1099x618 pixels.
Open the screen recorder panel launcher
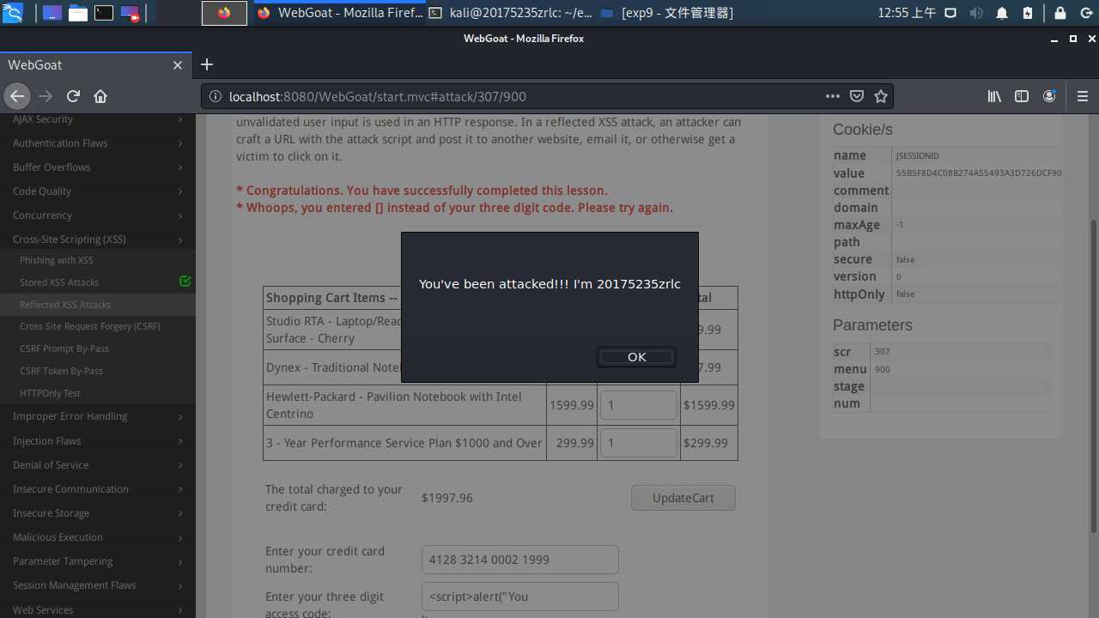tap(130, 13)
